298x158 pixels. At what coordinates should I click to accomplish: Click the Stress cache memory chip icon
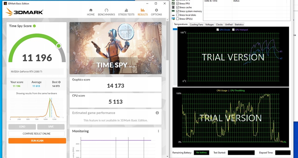(173, 7)
